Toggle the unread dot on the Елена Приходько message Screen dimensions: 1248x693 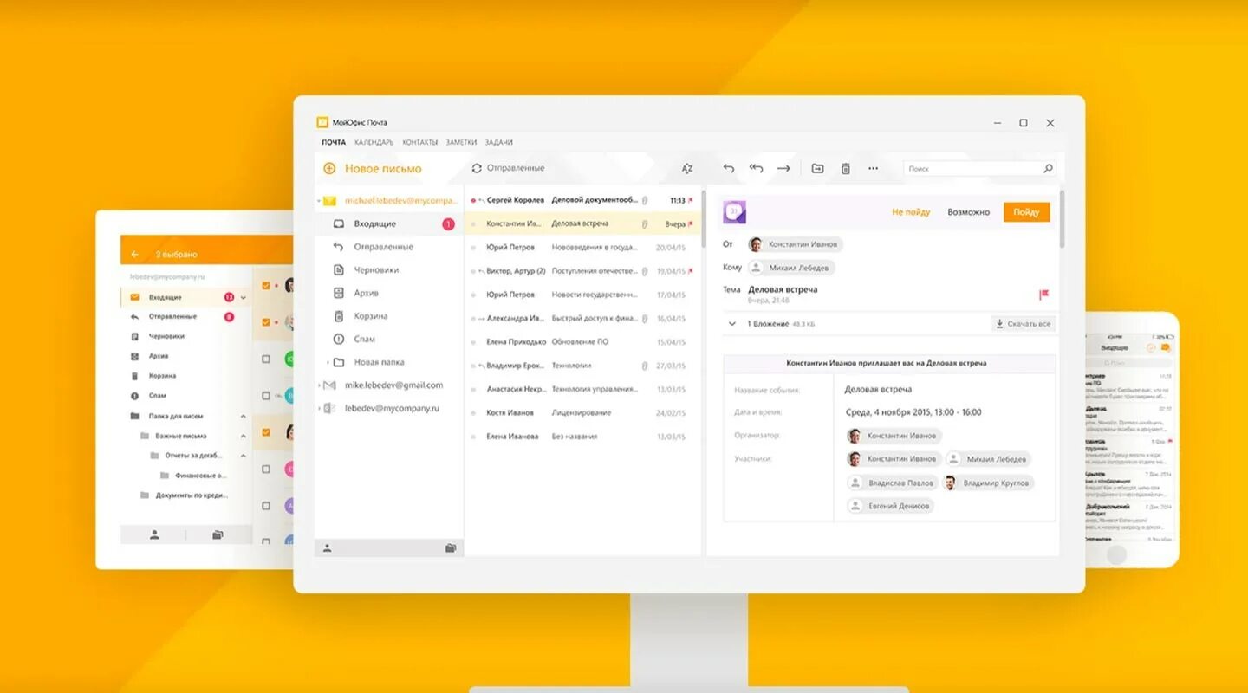pyautogui.click(x=473, y=342)
